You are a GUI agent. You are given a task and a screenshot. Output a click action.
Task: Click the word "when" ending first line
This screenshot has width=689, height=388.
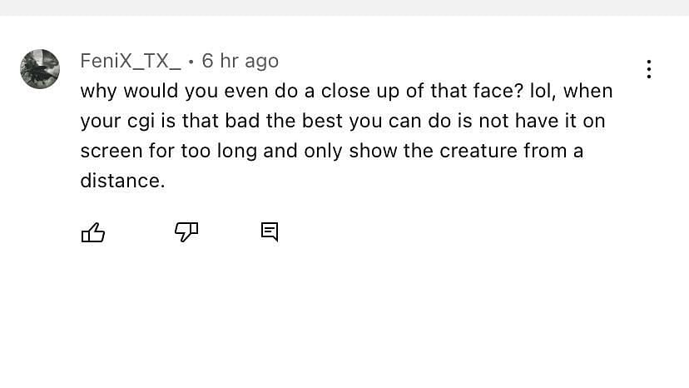(588, 91)
